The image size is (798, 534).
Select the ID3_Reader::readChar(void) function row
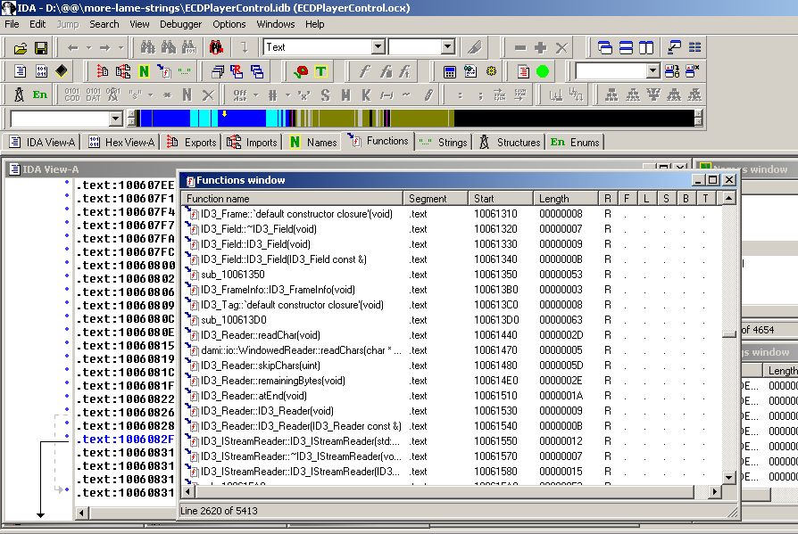(x=260, y=335)
